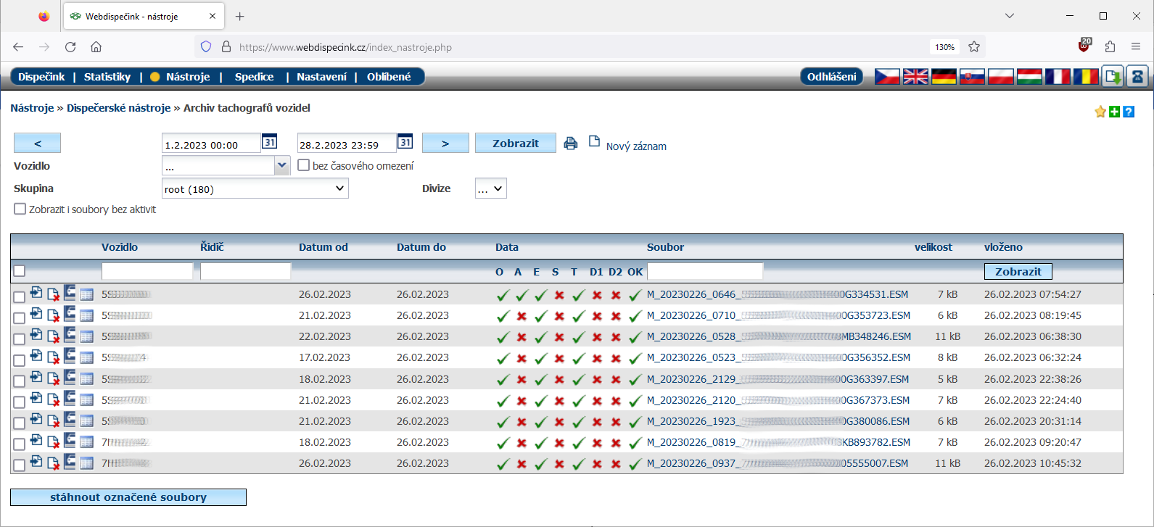
Task: Click the import arrow icon in second row
Action: [36, 315]
